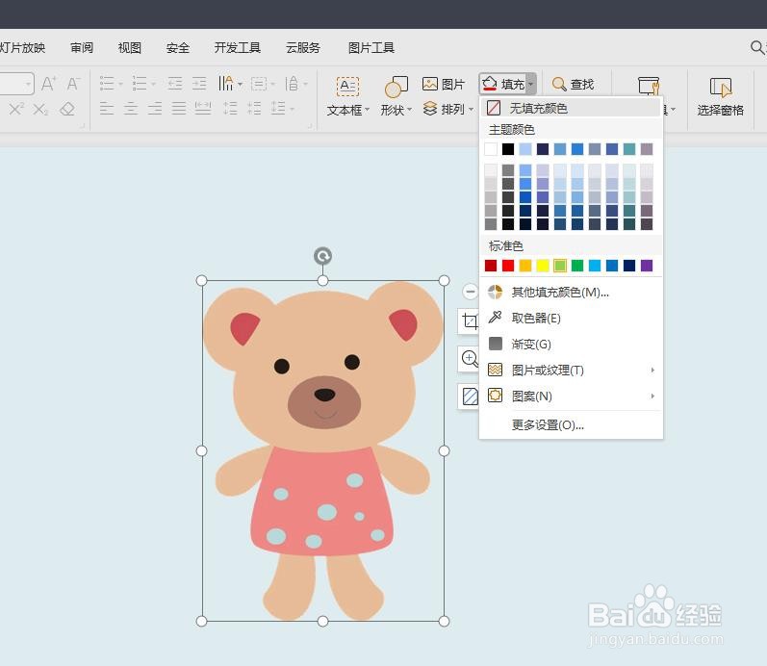Open the Security (安全) tab
This screenshot has width=767, height=666.
point(178,47)
